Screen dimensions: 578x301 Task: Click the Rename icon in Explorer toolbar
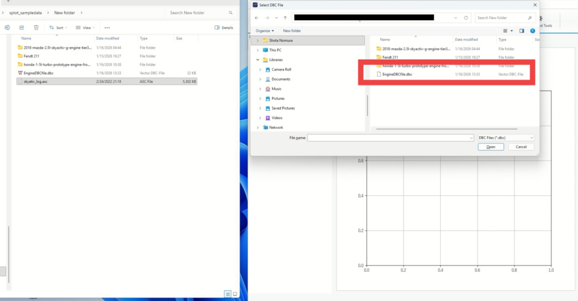tap(7, 27)
